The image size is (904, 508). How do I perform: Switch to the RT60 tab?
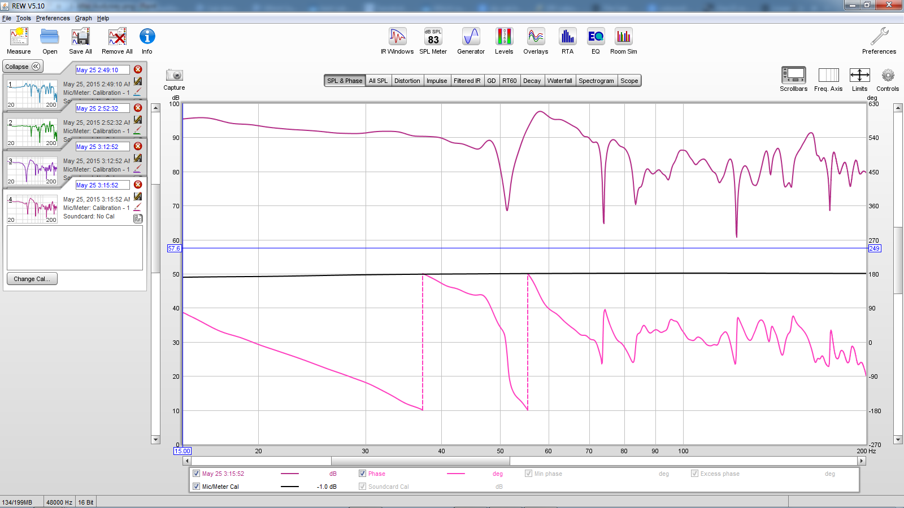[x=510, y=81]
